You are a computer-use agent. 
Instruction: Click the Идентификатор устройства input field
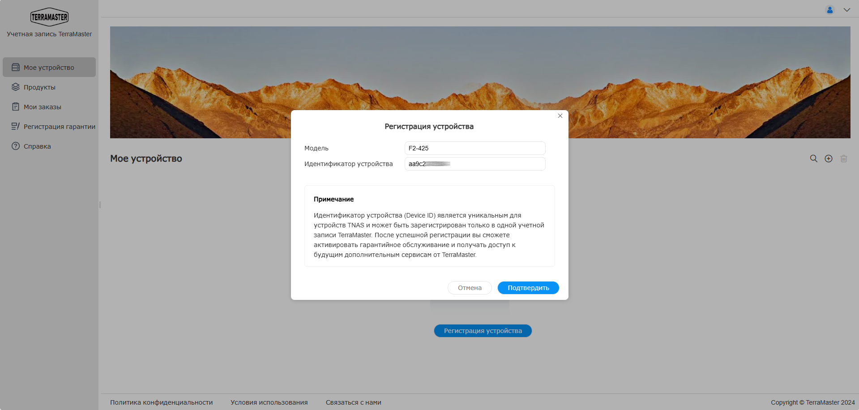pyautogui.click(x=475, y=164)
